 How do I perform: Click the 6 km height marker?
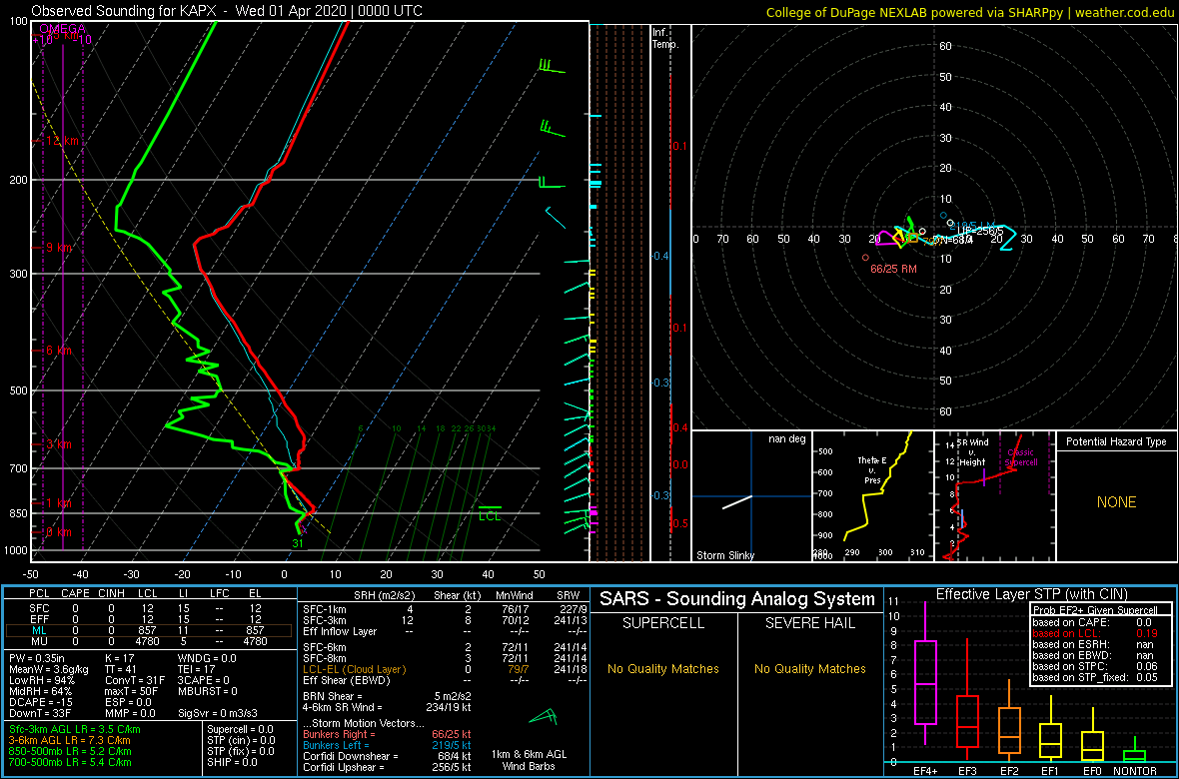tap(58, 351)
